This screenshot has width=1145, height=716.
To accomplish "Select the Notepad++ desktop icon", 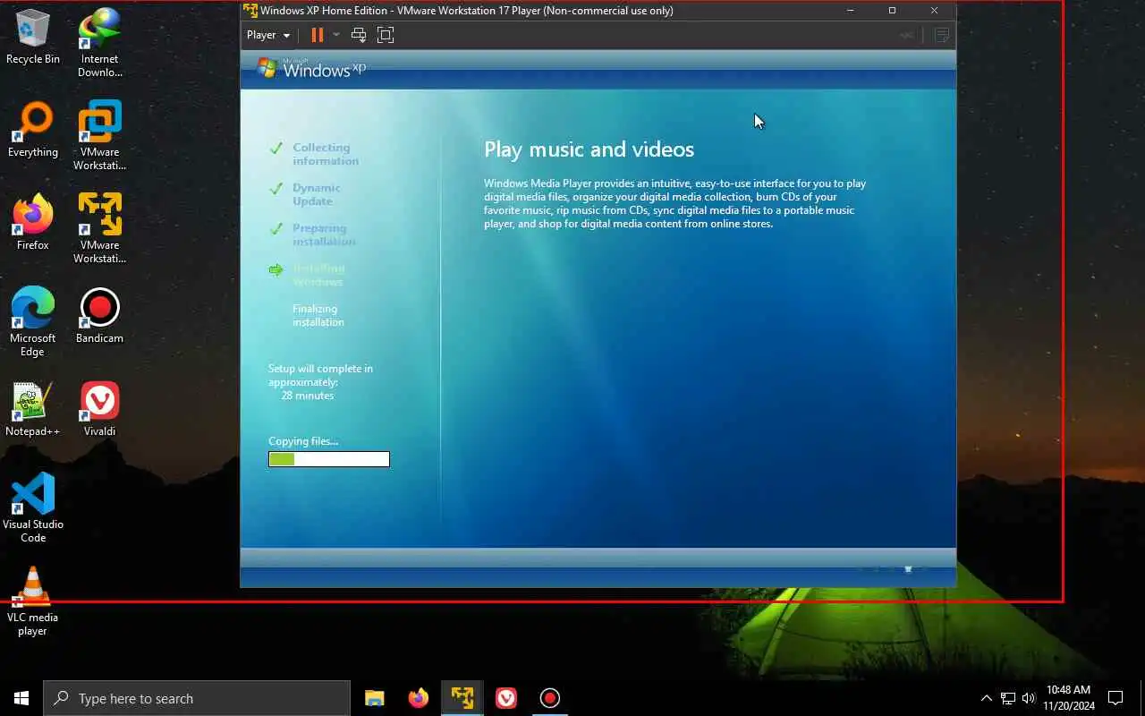I will (33, 408).
